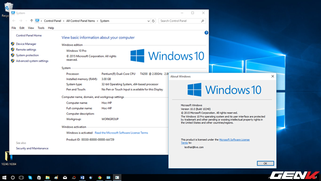The image size is (321, 181).
Task: Go back in the System window
Action: coord(14,21)
